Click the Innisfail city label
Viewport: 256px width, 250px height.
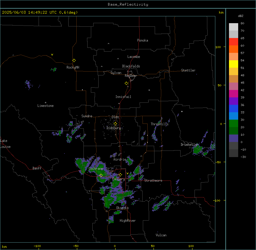(x=123, y=97)
